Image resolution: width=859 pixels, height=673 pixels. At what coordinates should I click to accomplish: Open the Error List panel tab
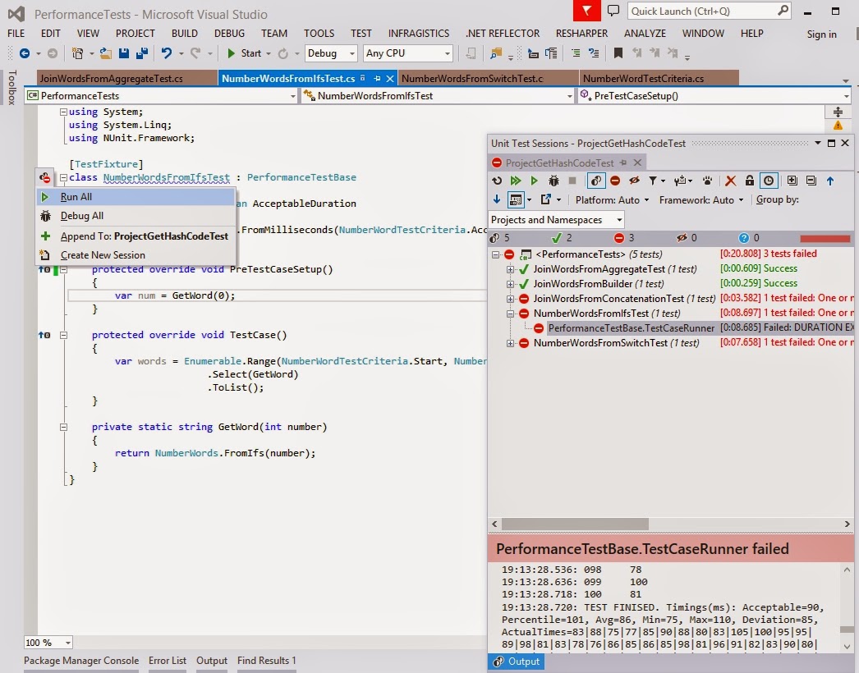167,661
